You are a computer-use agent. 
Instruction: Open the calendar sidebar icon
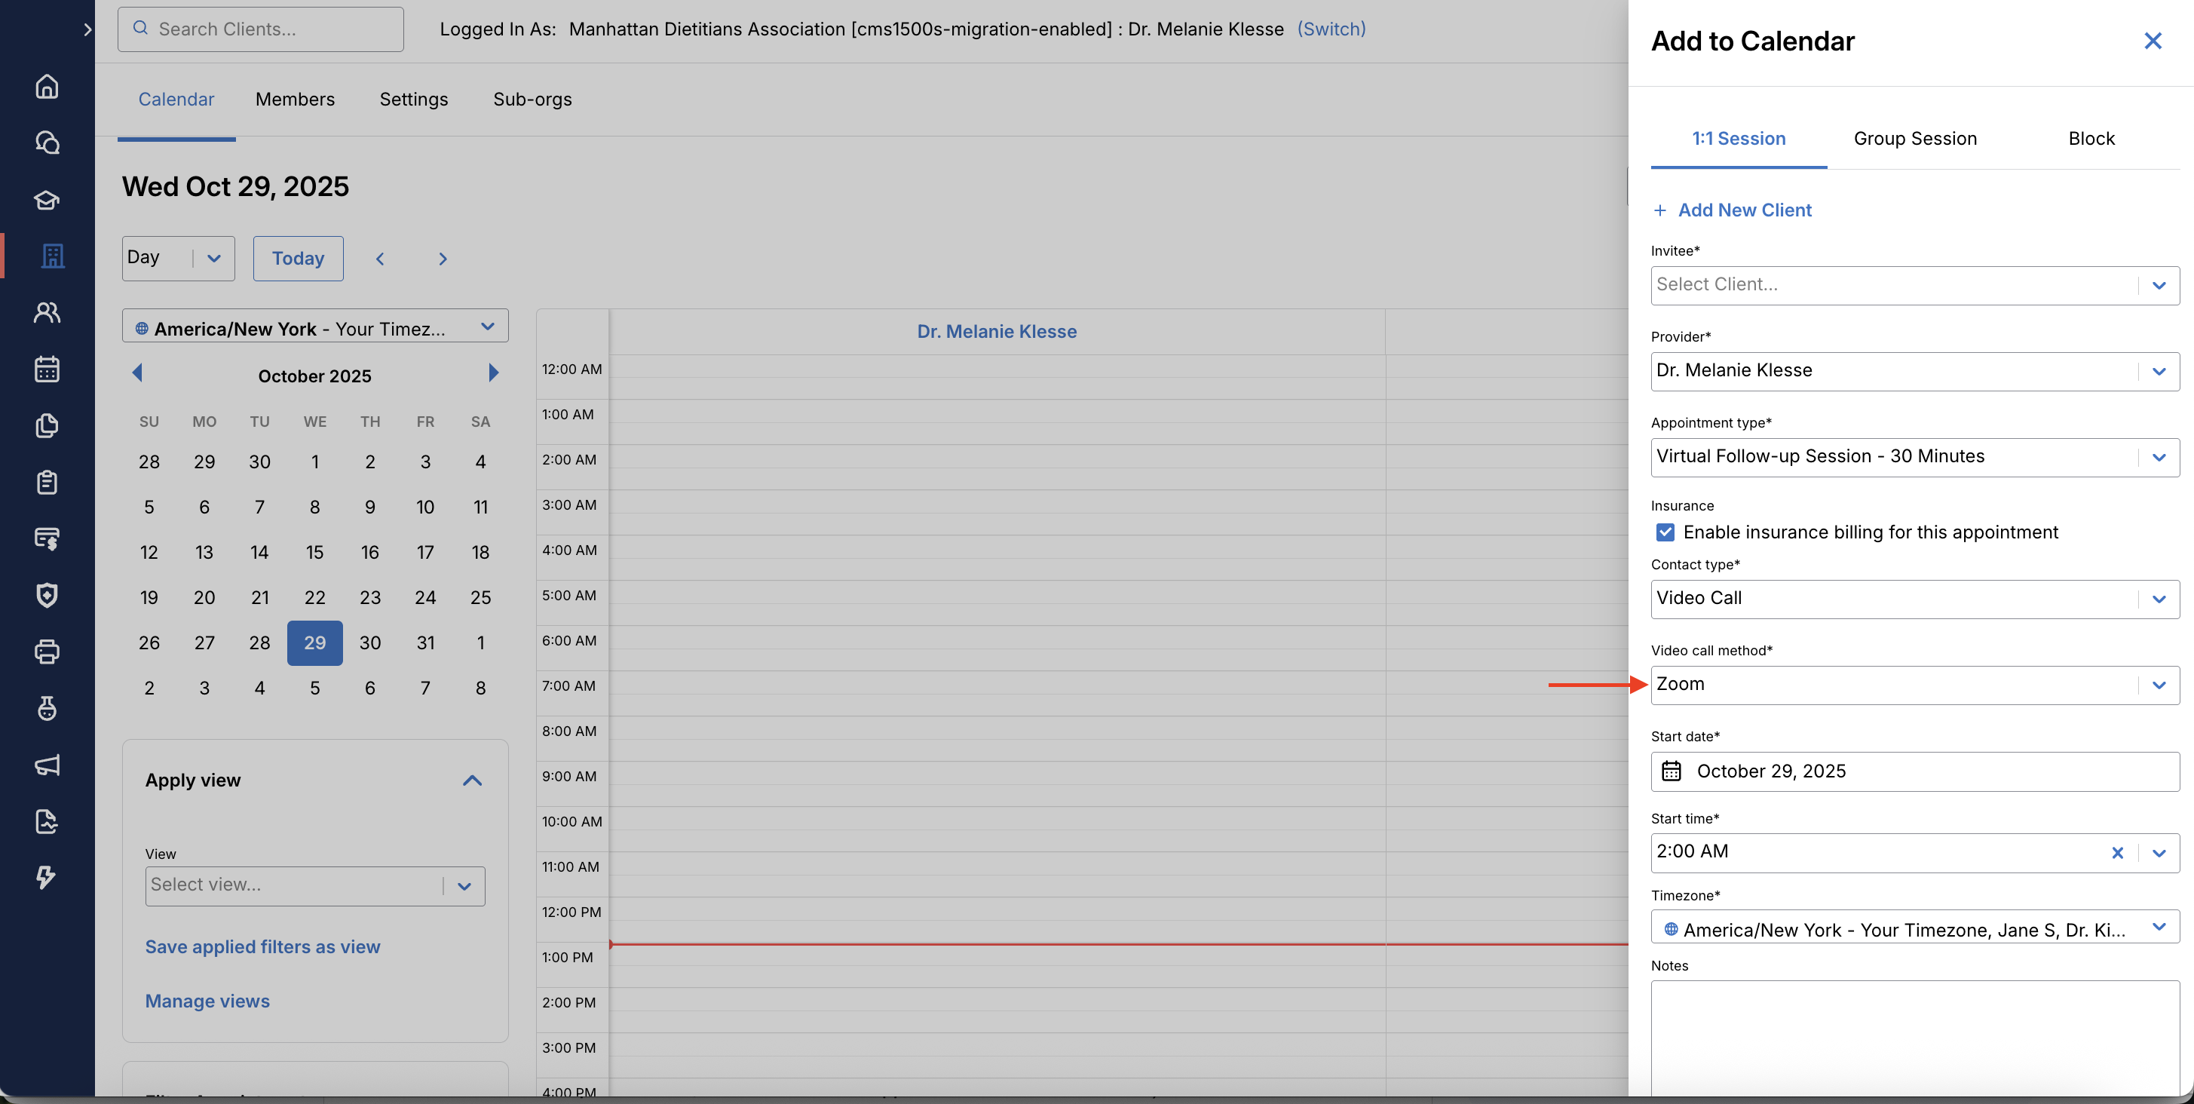coord(47,369)
